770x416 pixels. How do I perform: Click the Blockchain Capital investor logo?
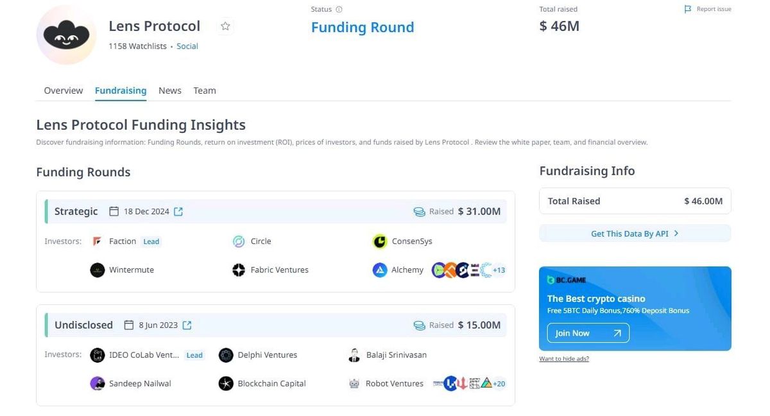tap(226, 383)
